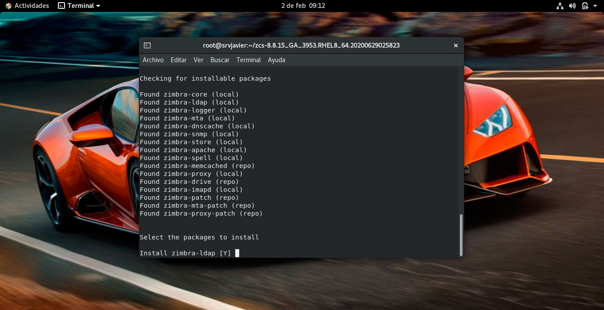Image resolution: width=604 pixels, height=310 pixels.
Task: Click the line 'Found zimbra-proxy-patch (repo)'
Action: 201,213
